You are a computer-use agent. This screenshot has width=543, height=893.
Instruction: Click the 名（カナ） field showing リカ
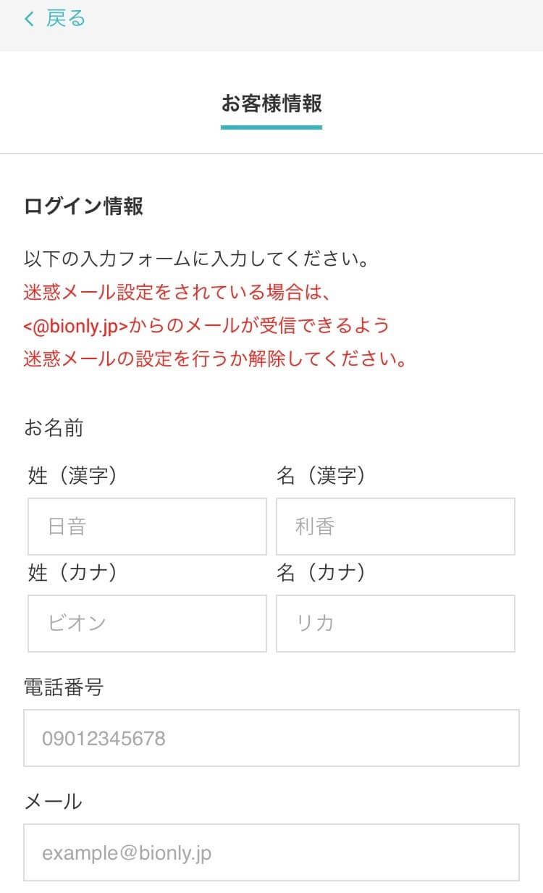point(395,624)
